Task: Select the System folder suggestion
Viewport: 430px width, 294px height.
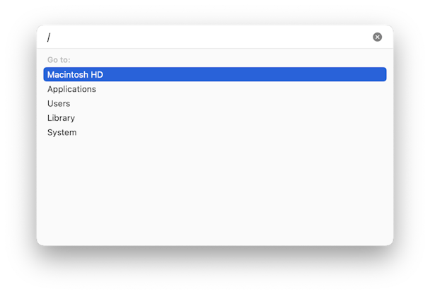Action: click(x=215, y=132)
